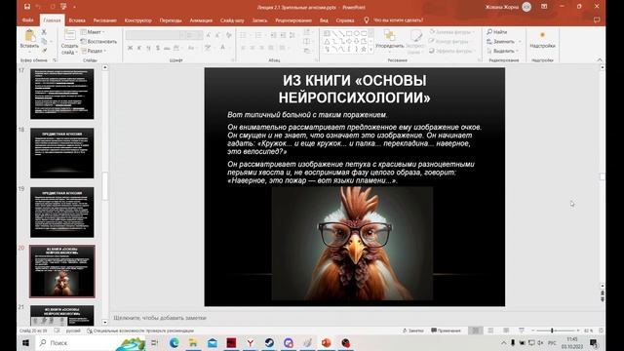The image size is (624, 351).
Task: Select the triangle shape in shapes gallery
Action: [328, 41]
